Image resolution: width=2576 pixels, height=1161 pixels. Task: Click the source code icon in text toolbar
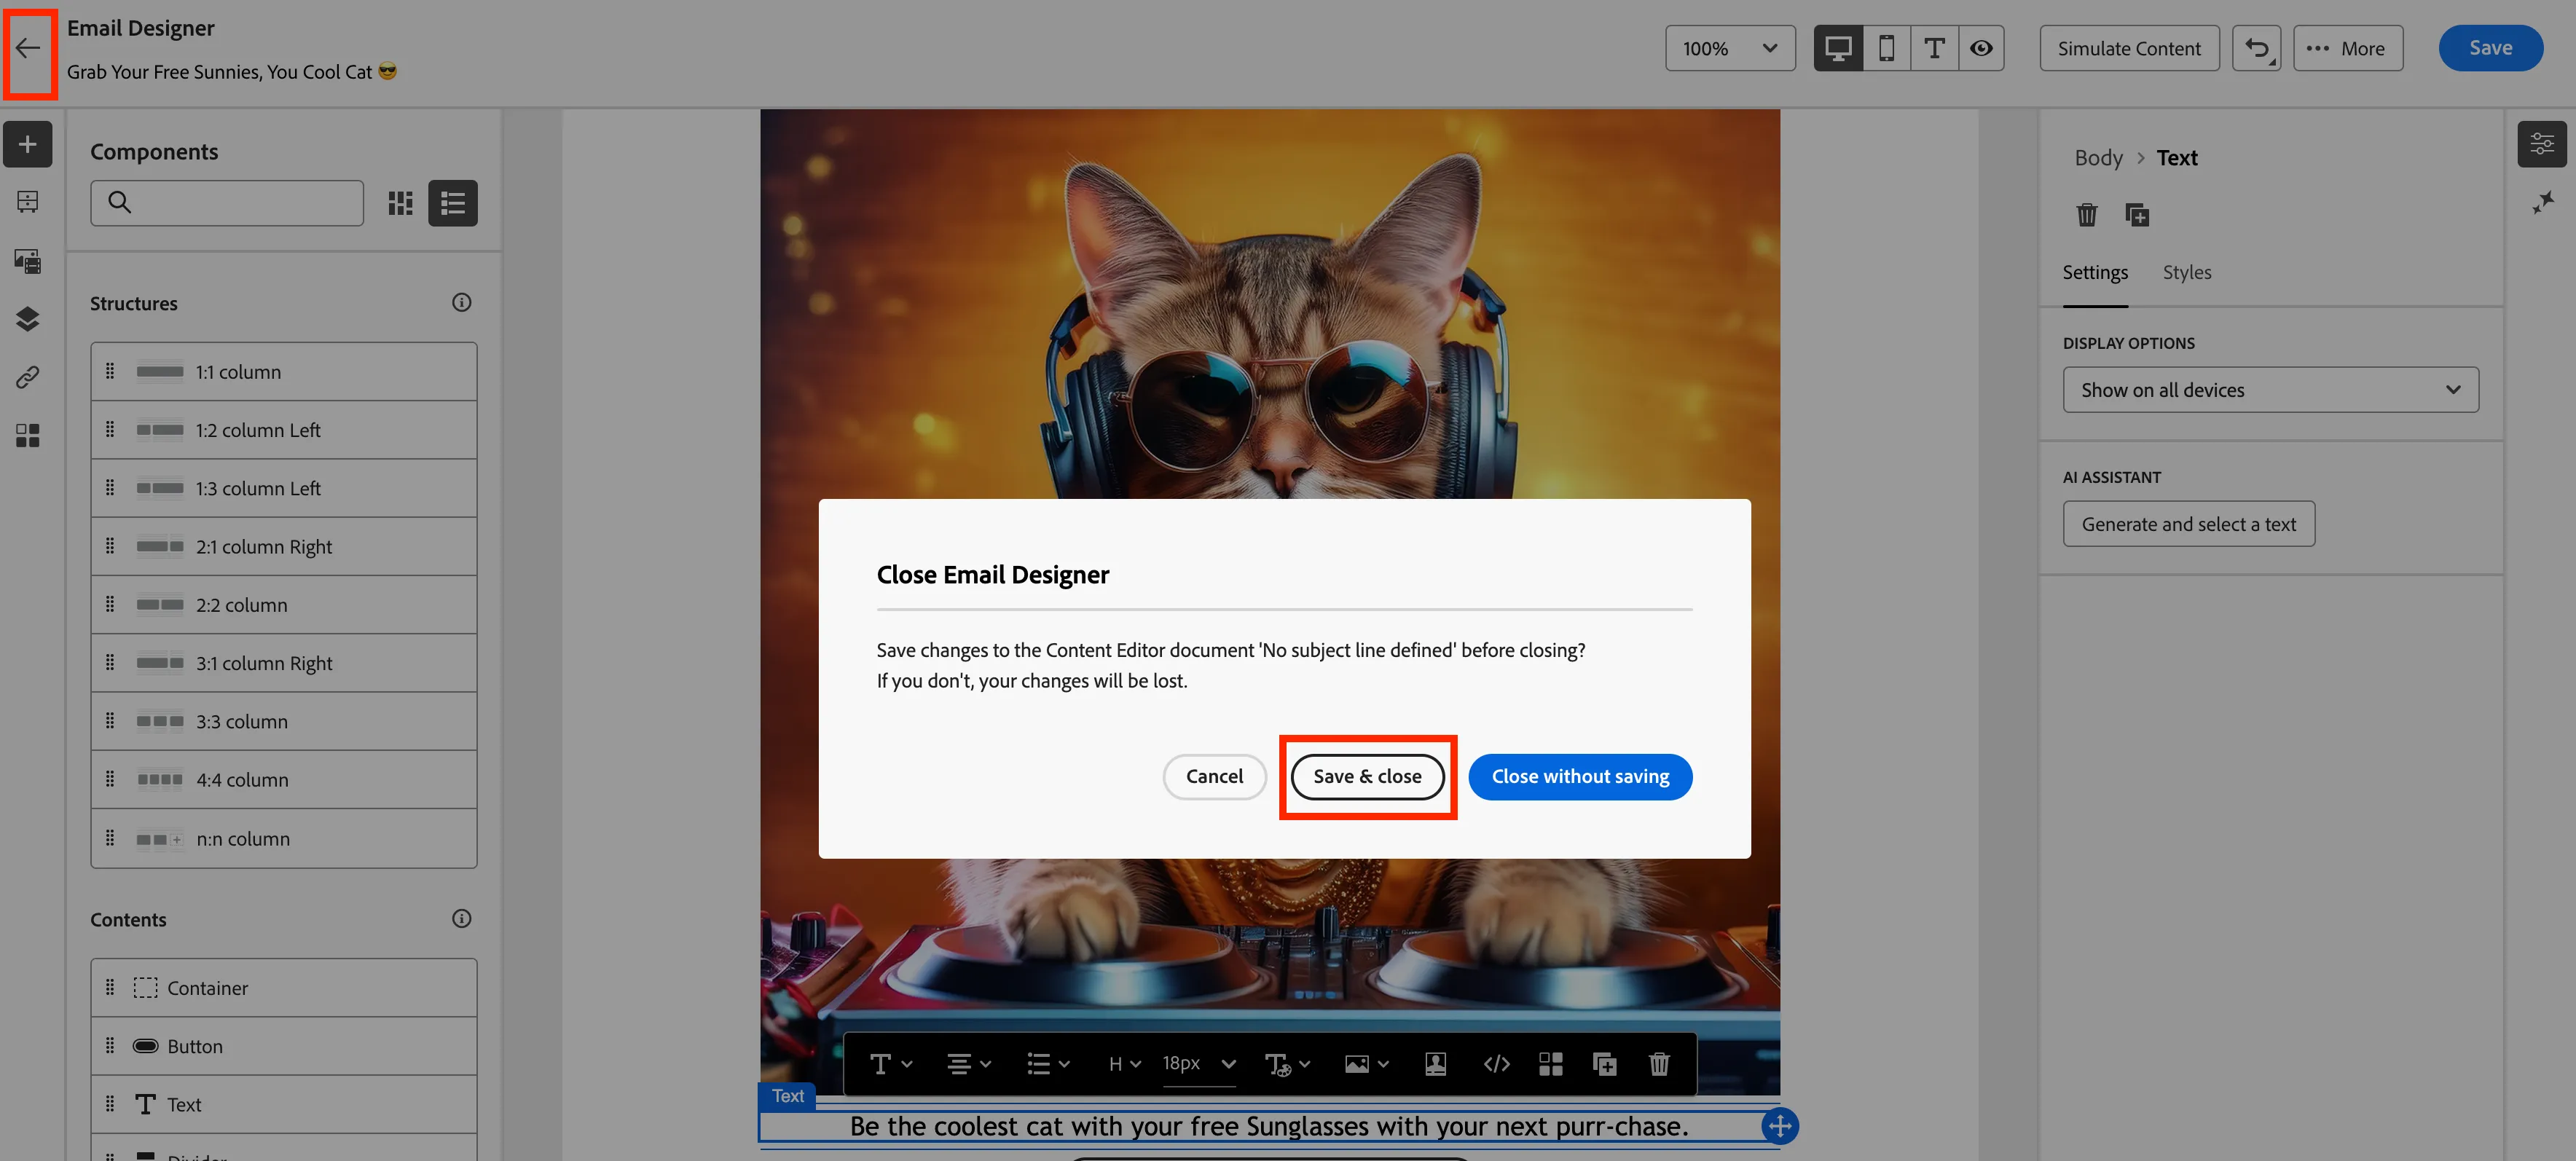pos(1496,1064)
